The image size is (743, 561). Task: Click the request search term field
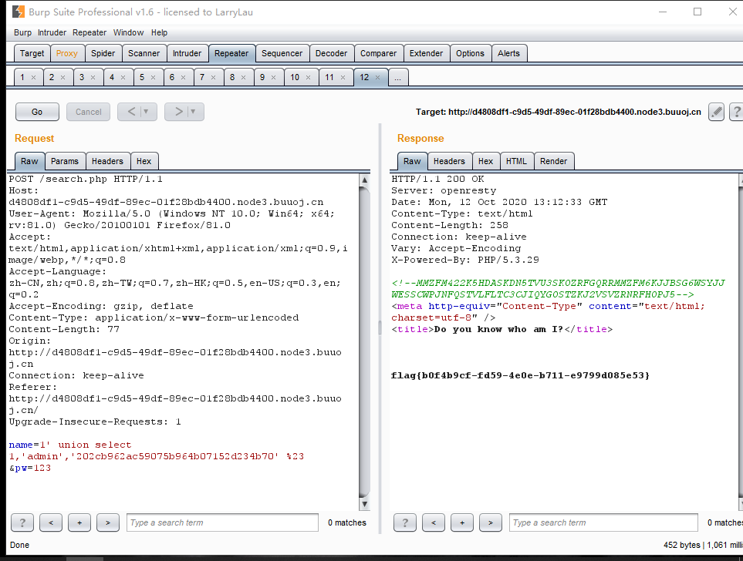tap(222, 522)
